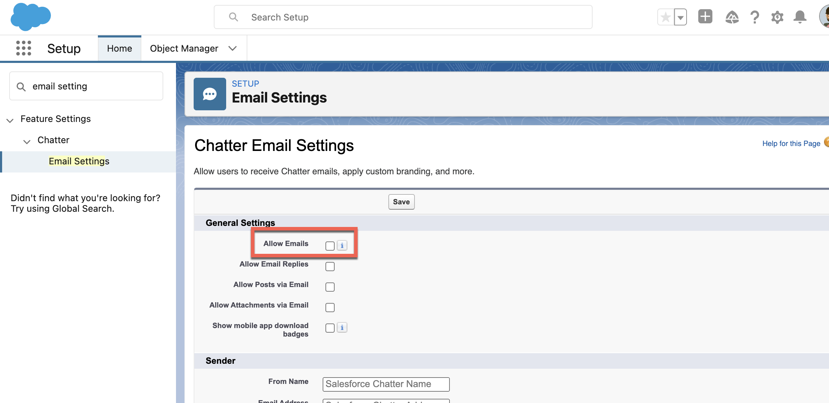
Task: Click the Feature Settings label
Action: click(55, 119)
